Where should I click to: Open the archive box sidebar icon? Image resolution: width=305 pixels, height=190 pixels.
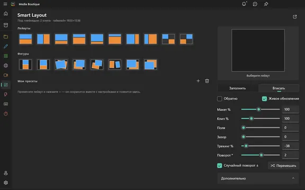click(6, 25)
